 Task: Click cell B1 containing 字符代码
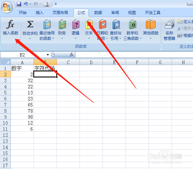point(45,68)
